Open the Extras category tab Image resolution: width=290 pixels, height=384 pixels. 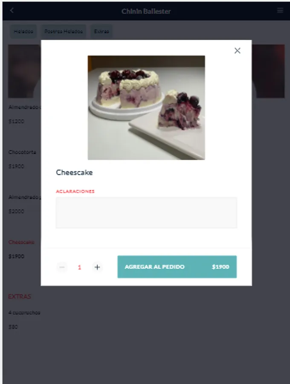(x=101, y=31)
